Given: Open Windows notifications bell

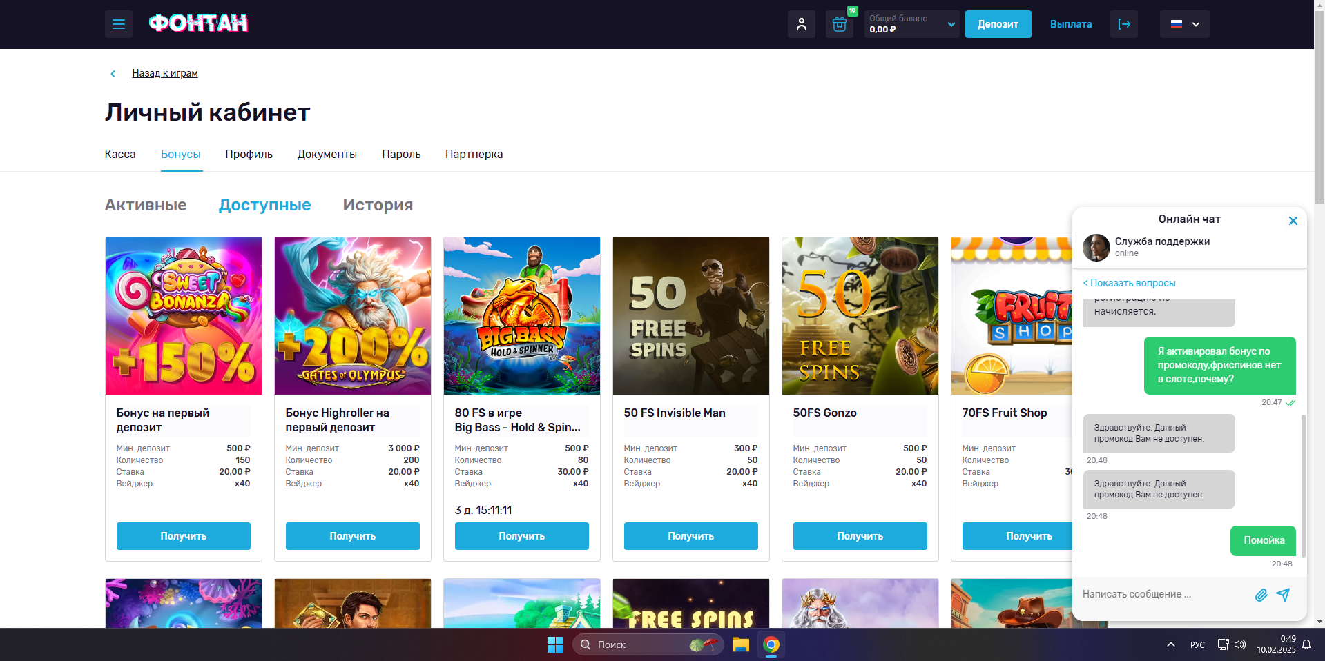Looking at the screenshot, I should [x=1306, y=644].
